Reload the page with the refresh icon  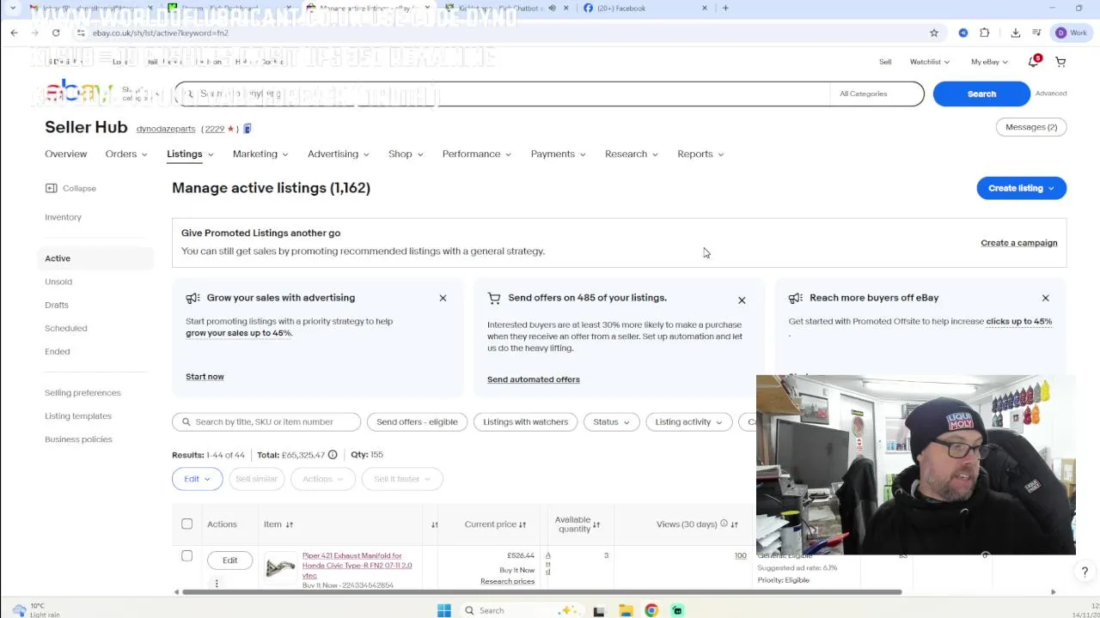click(56, 33)
